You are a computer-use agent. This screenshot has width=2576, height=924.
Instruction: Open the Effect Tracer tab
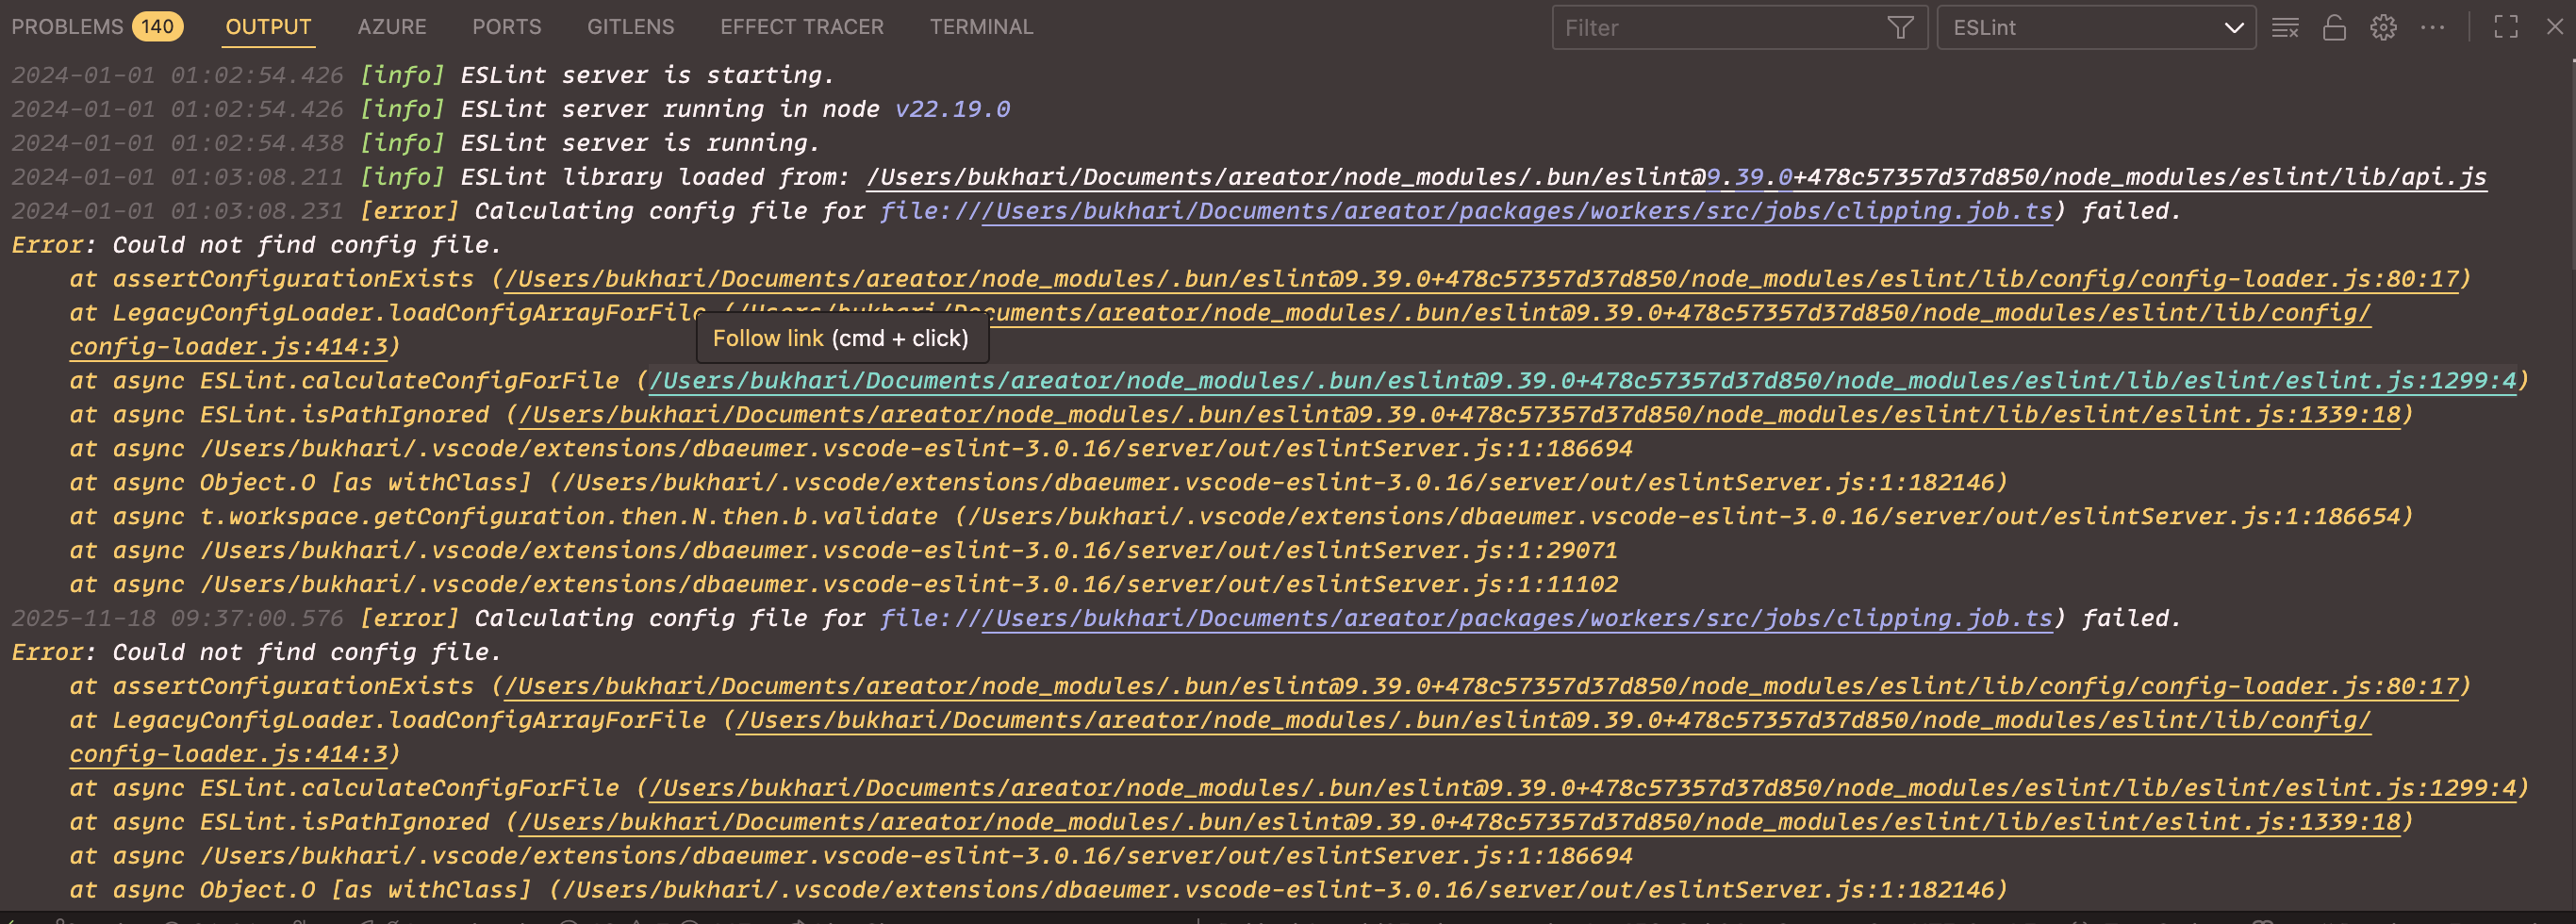[802, 27]
